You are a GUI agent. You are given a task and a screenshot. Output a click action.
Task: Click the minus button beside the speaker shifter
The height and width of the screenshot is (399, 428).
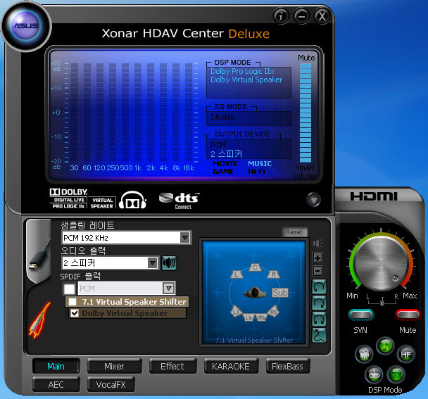click(317, 271)
